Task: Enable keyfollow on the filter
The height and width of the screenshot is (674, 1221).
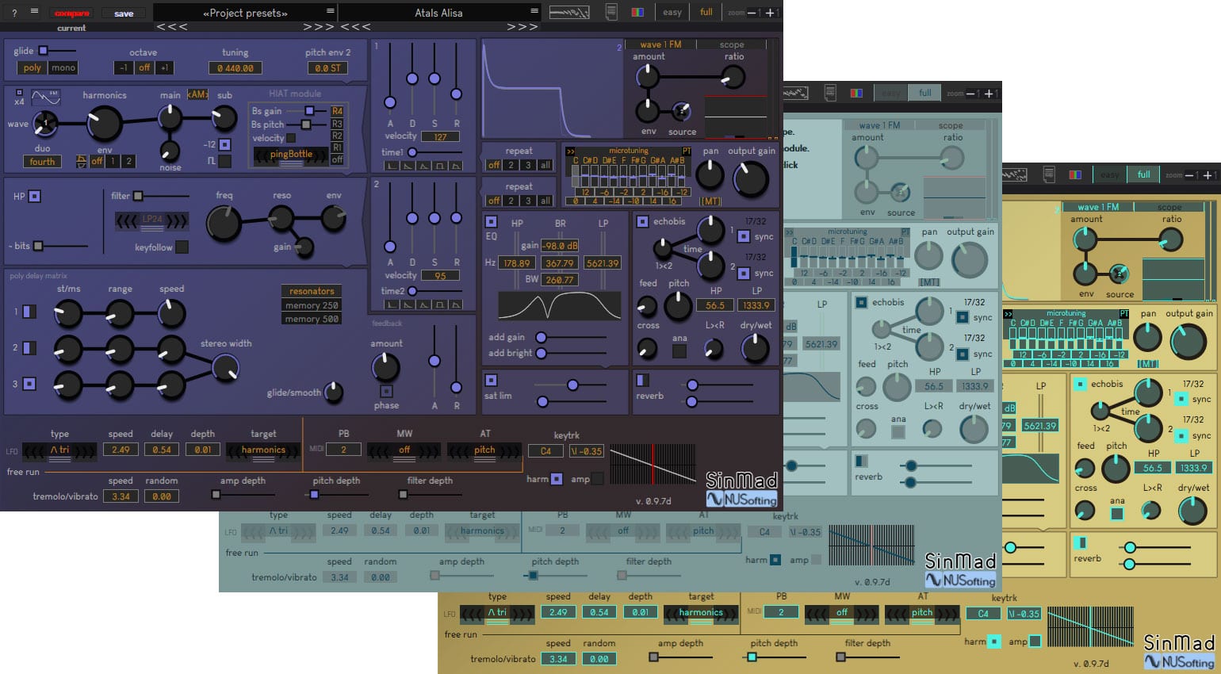Action: 181,247
